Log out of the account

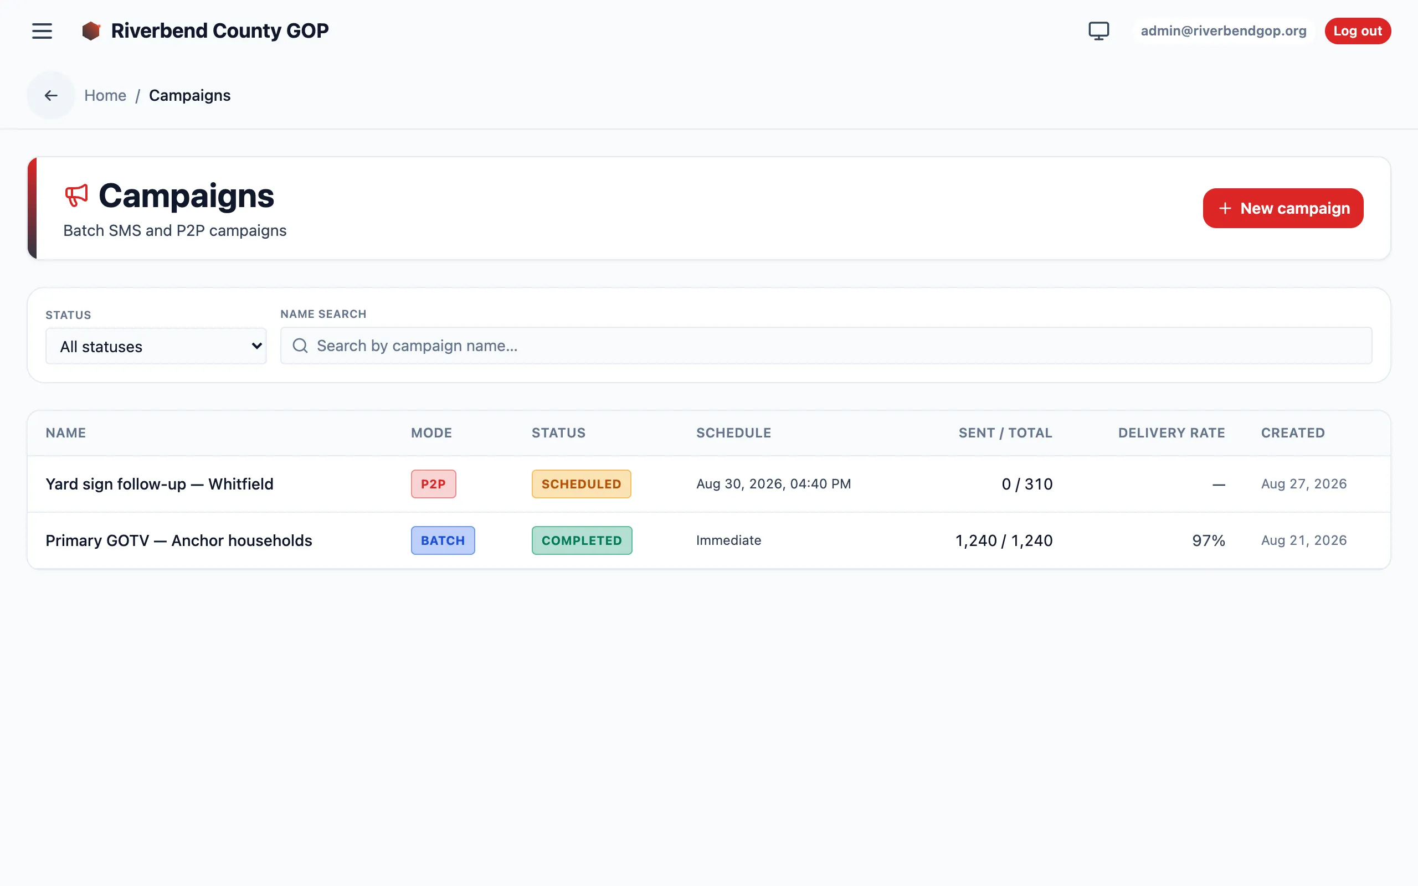click(x=1358, y=30)
